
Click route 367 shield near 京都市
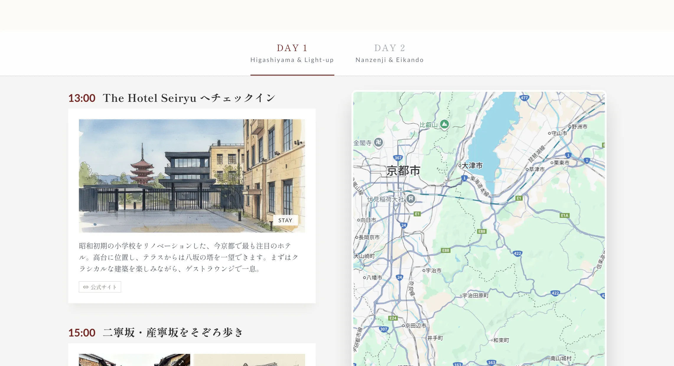tap(398, 158)
